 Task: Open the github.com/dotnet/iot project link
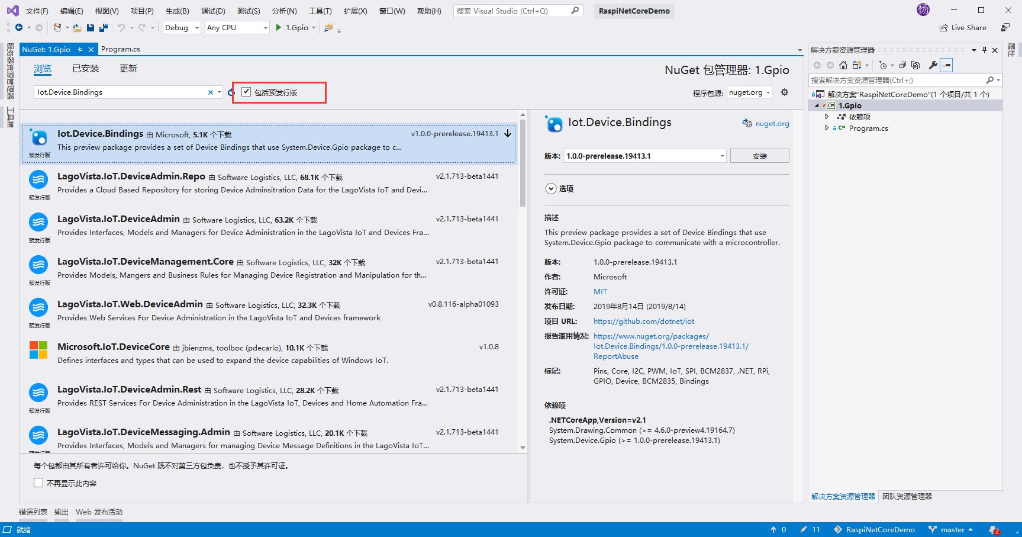[643, 321]
